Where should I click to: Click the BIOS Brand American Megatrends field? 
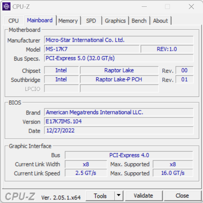click(119, 112)
